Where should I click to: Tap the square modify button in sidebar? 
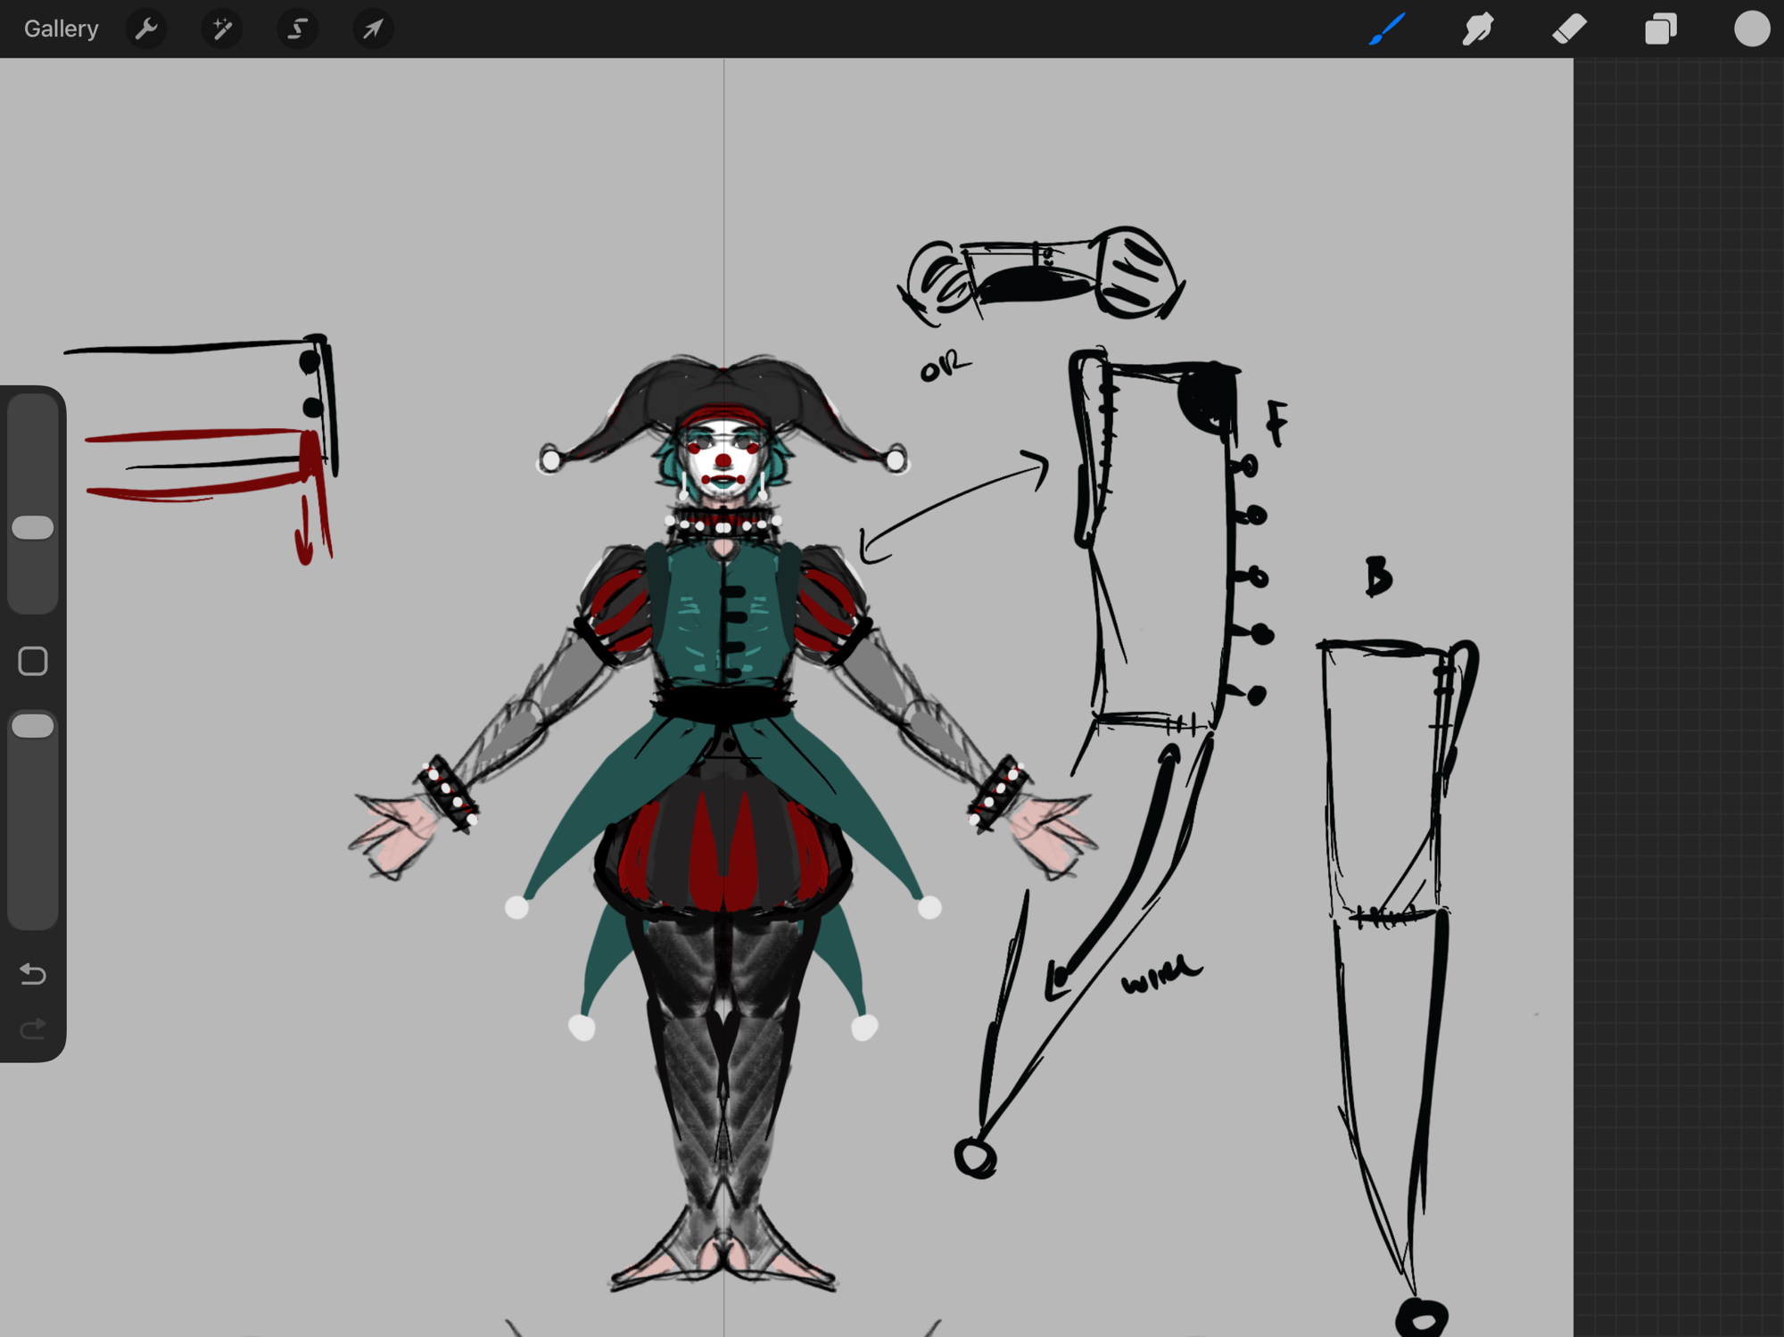point(33,661)
